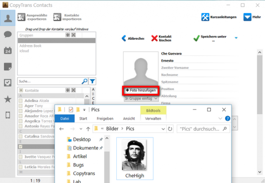Click Explorer up-one-level arrow

[x=88, y=129]
